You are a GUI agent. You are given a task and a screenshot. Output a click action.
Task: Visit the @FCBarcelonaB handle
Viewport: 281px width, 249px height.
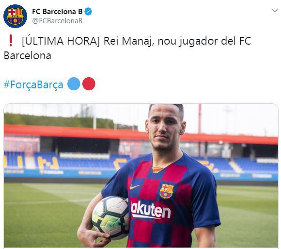(57, 21)
